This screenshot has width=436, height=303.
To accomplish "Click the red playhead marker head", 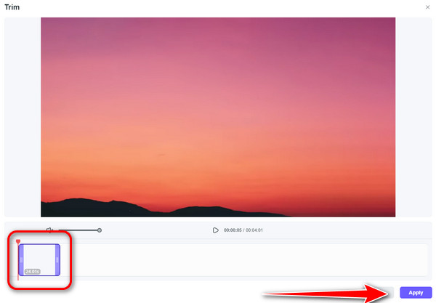I will pyautogui.click(x=18, y=241).
